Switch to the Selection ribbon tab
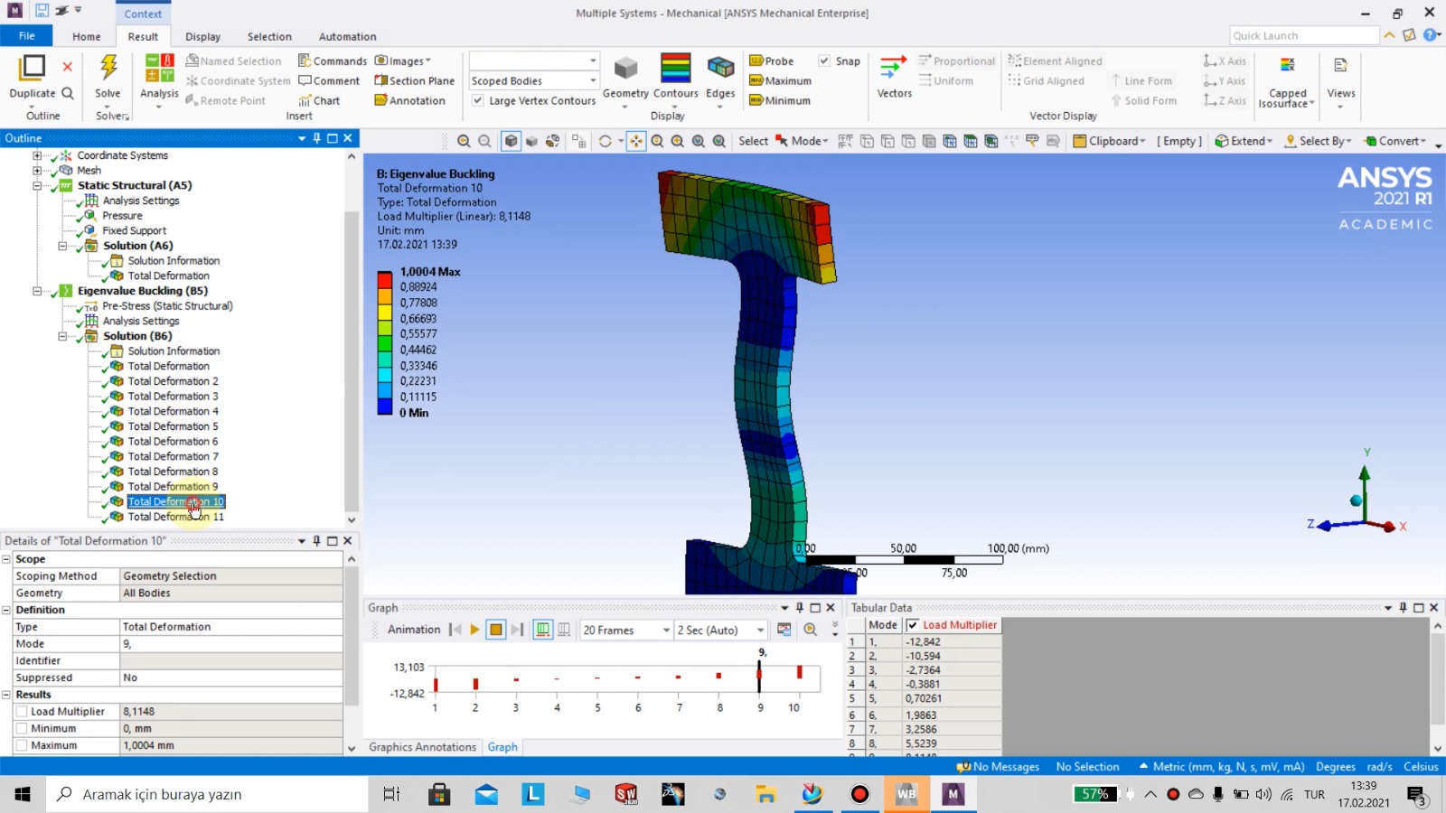Viewport: 1446px width, 813px height. click(269, 36)
